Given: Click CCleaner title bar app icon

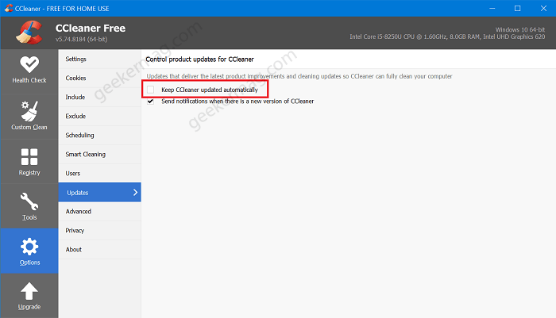Looking at the screenshot, I should coord(9,8).
